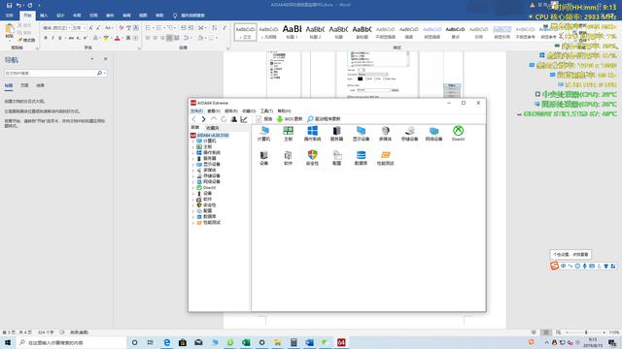This screenshot has height=349, width=622.
Task: Open the large DirectX Xbox icon in AIDA64
Action: point(458,134)
